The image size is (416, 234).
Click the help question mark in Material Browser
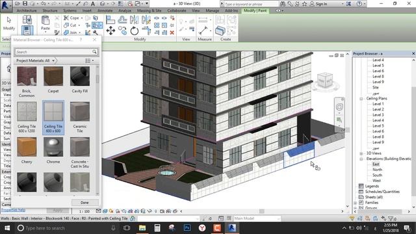point(81,40)
